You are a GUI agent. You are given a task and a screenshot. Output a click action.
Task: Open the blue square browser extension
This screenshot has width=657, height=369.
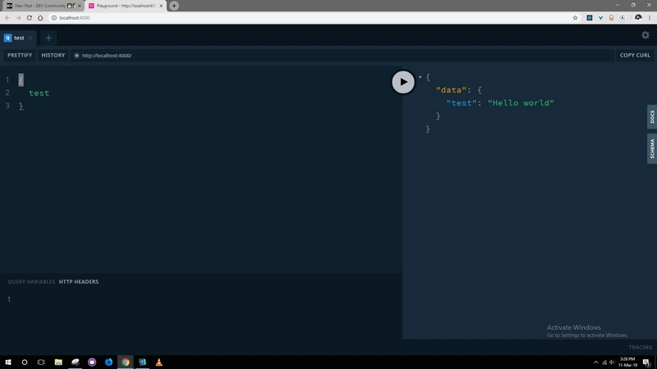click(589, 17)
